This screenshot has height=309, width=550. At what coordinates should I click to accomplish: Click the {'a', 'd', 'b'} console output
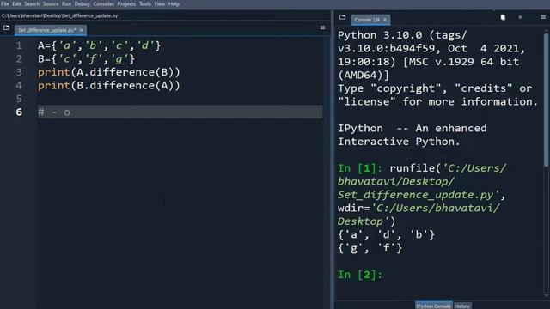[386, 234]
